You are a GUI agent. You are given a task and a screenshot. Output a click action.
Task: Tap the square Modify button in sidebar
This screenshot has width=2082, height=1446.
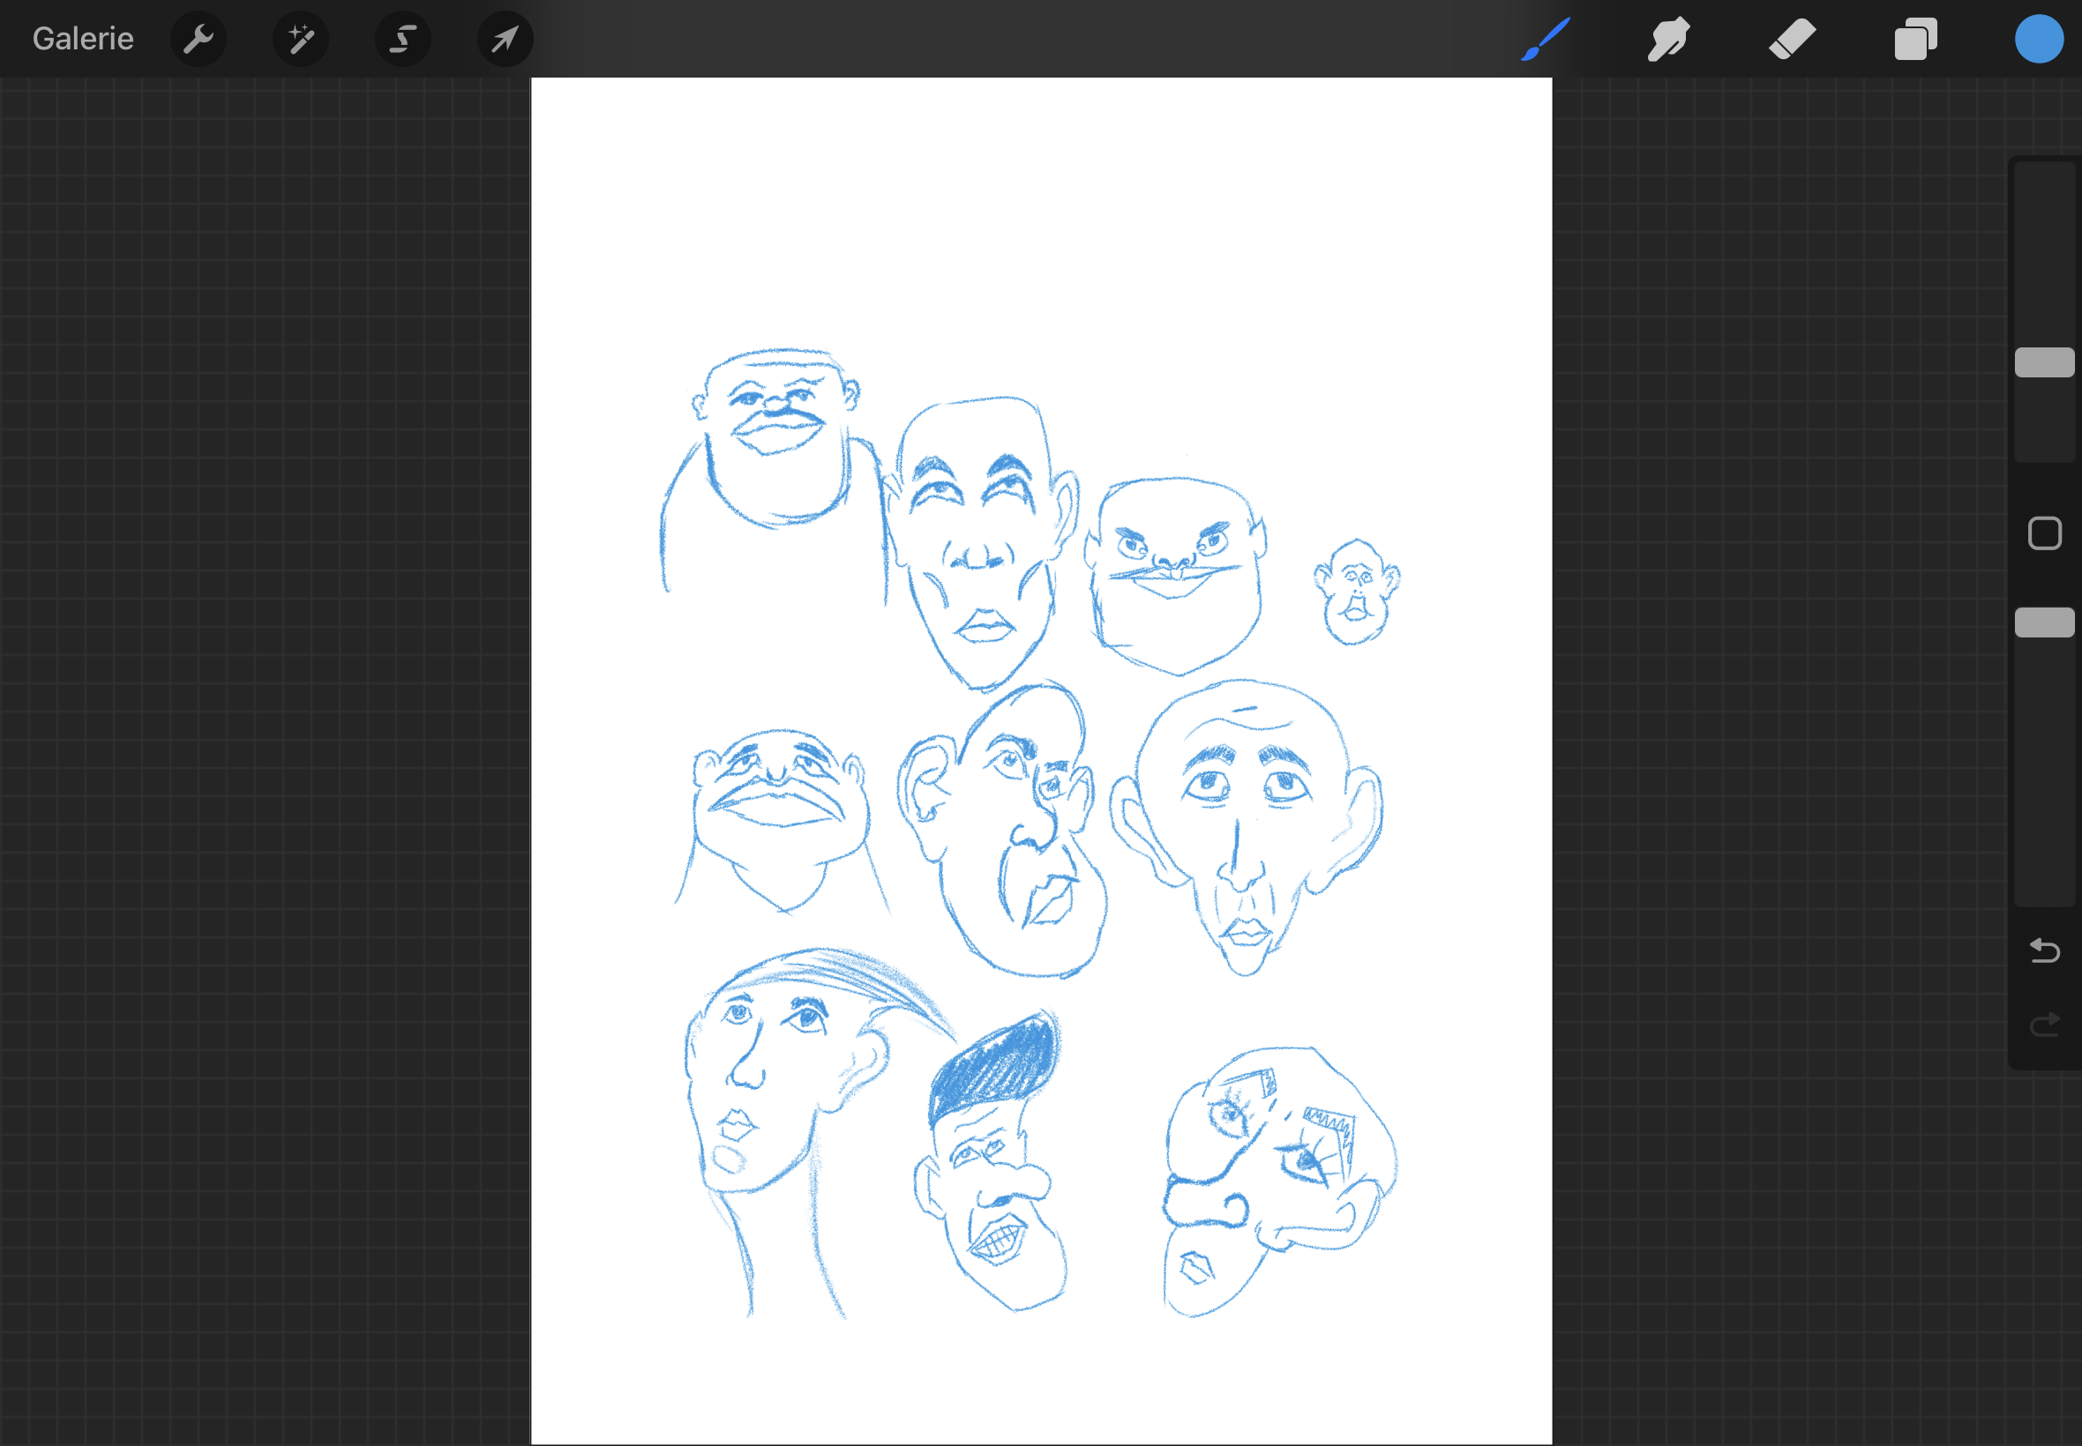click(x=2044, y=533)
